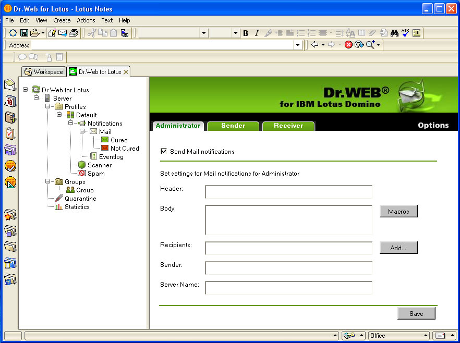The image size is (460, 343).
Task: Click the Cut scissors icon
Action: [92, 33]
